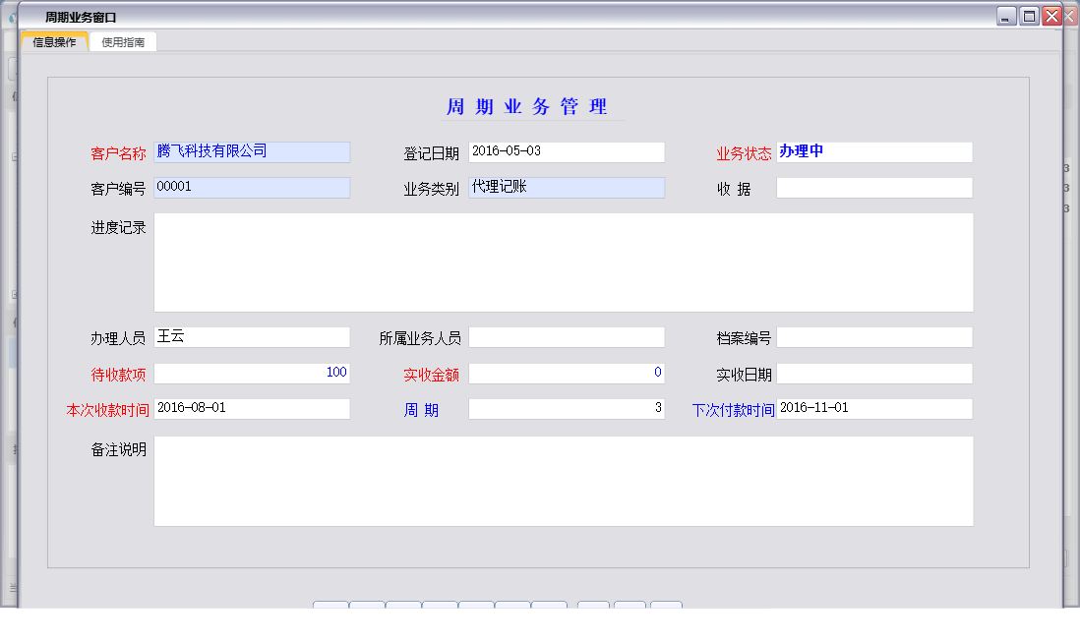Screen dimensions: 1080x644
Task: Click inside the 备注说明 text area
Action: (563, 480)
